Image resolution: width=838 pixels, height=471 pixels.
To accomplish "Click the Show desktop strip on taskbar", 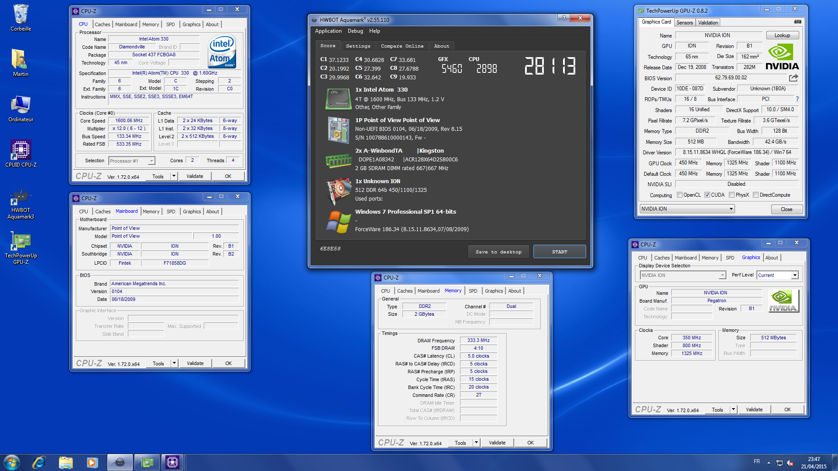I will coord(835,463).
